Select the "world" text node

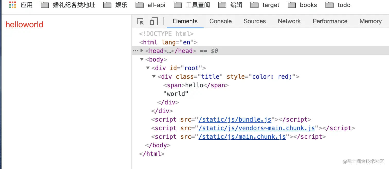pos(176,94)
